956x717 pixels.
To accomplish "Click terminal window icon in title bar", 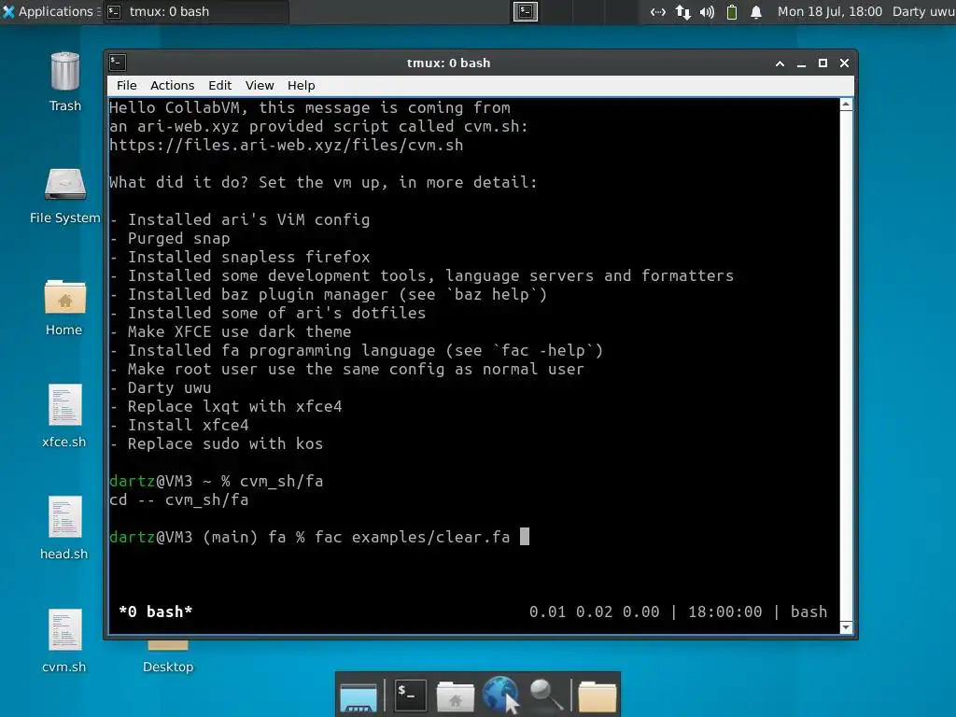I will tap(118, 63).
